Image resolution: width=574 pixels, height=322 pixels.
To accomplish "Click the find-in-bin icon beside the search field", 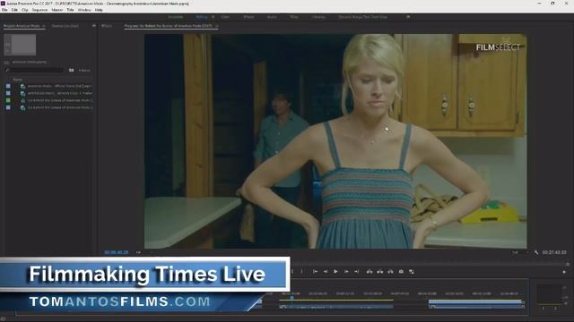I will [x=72, y=70].
